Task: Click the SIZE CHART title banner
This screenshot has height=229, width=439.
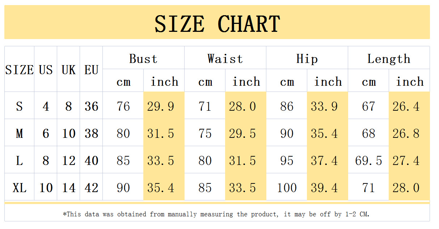Action: (x=217, y=24)
